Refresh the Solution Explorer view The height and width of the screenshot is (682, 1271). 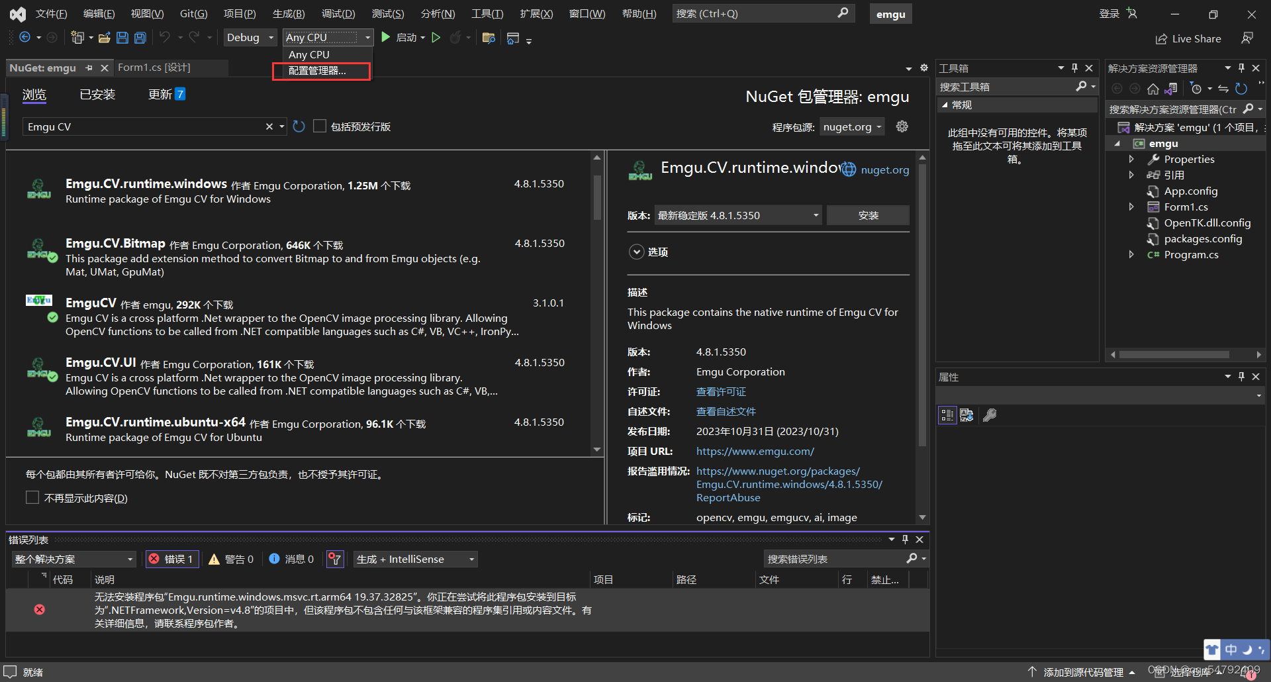point(1242,88)
